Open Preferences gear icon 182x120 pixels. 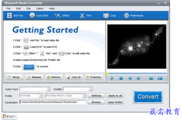126,15
